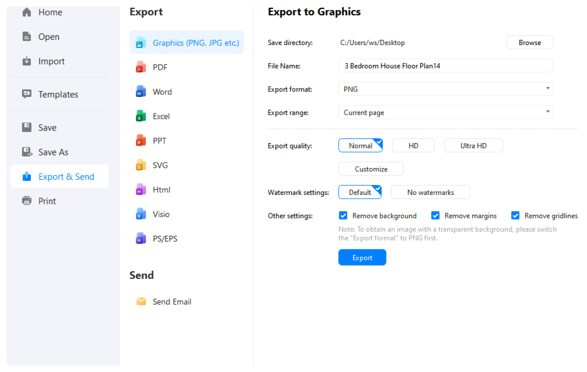The image size is (587, 372).
Task: Click the red PDF file icon
Action: [141, 67]
